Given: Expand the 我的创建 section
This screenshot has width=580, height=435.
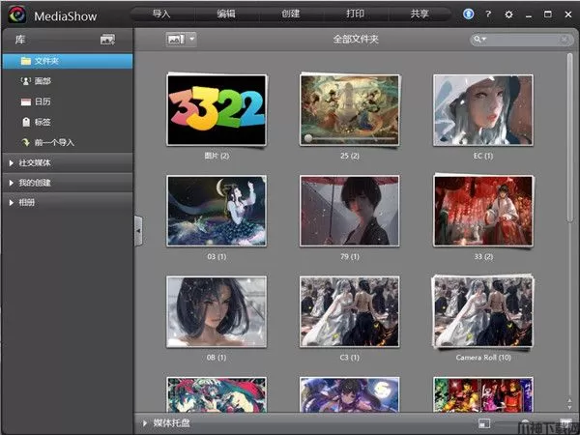Looking at the screenshot, I should pos(34,183).
